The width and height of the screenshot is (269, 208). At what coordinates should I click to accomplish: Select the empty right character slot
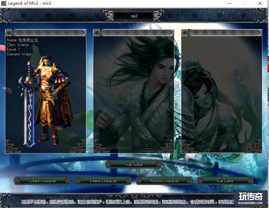click(x=221, y=91)
